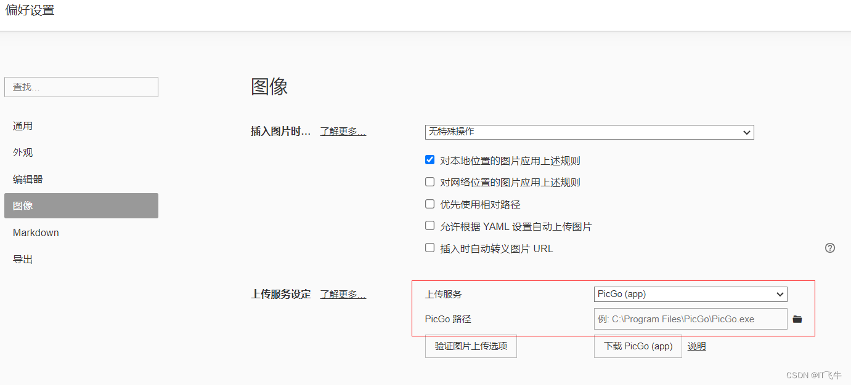Viewport: 851px width, 385px height.
Task: Open the 编辑器 settings category
Action: pos(28,180)
